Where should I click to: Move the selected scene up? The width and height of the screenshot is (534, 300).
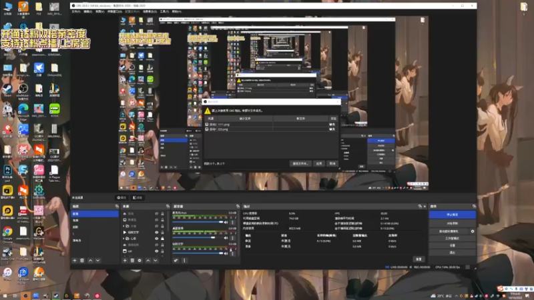pyautogui.click(x=90, y=261)
